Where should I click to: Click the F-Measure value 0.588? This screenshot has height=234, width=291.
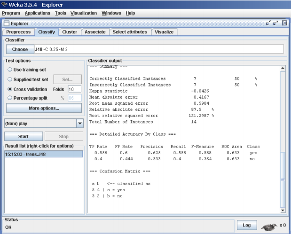205,153
